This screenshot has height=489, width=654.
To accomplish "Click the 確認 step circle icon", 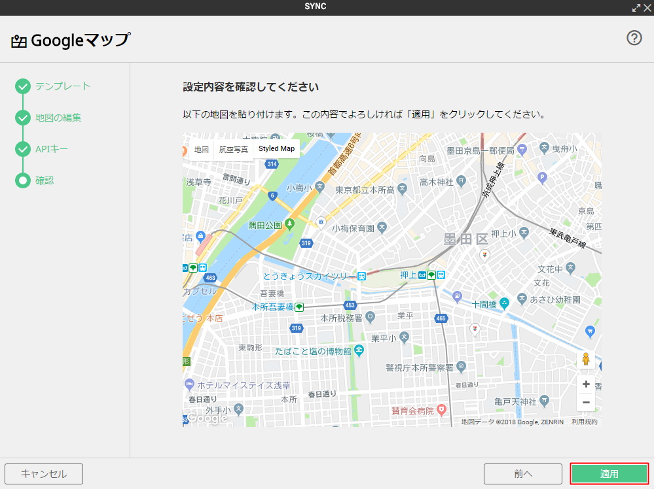I will [x=23, y=181].
